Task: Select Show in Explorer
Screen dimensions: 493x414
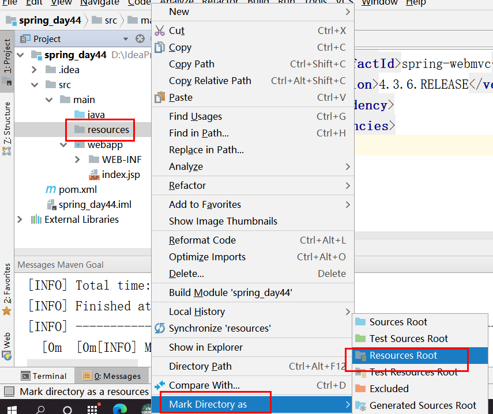Action: point(253,347)
